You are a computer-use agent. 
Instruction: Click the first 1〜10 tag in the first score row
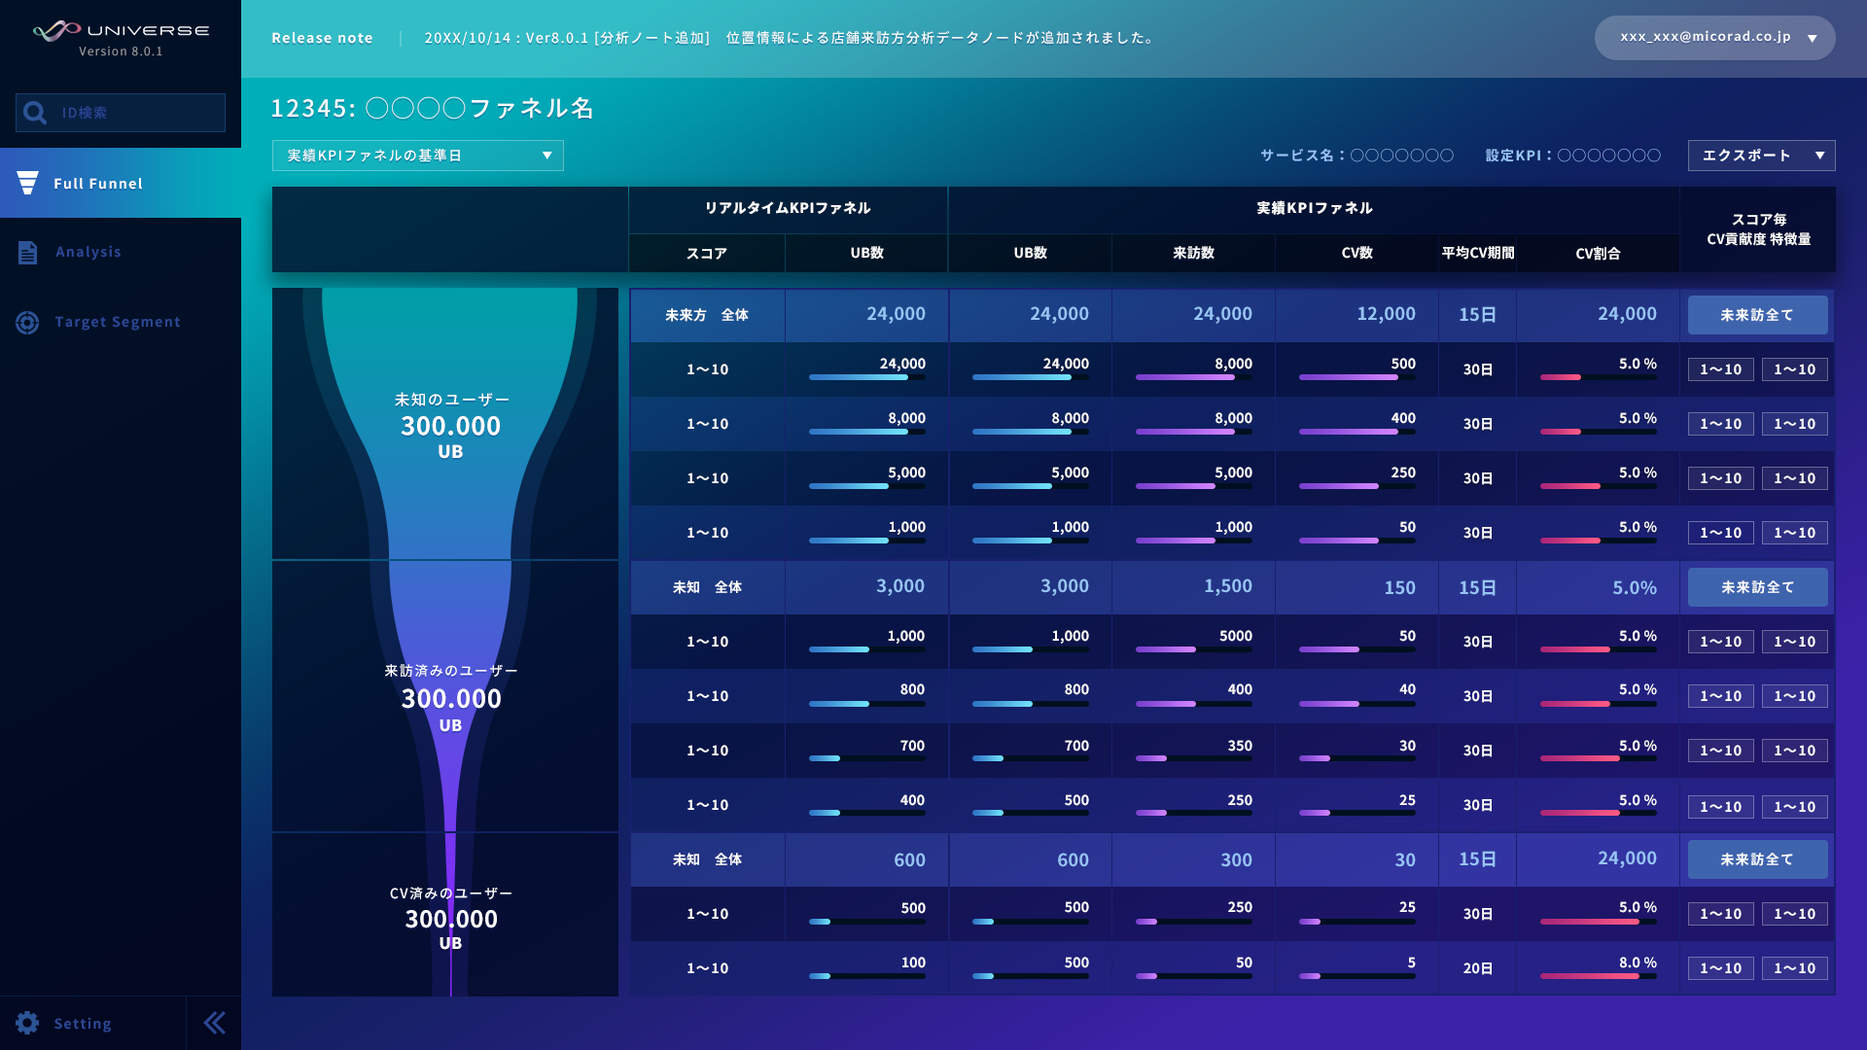(1720, 369)
